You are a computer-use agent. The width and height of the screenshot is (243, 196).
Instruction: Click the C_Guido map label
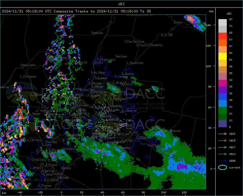pyautogui.click(x=36, y=95)
